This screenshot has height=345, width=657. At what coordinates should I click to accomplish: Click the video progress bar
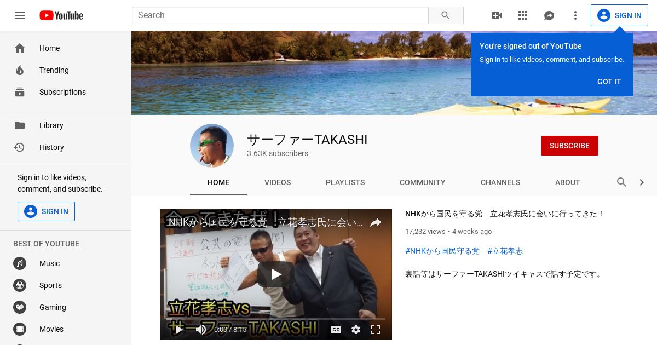coord(276,319)
